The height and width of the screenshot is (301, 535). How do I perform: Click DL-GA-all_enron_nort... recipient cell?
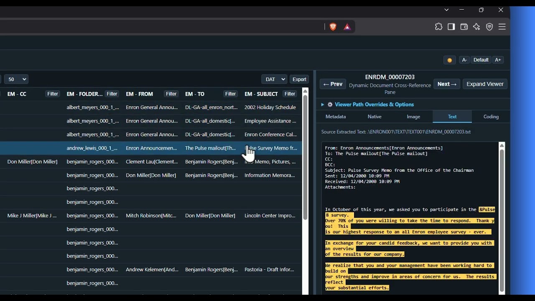click(x=211, y=107)
